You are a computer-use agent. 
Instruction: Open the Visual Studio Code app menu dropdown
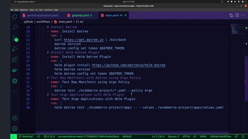click(x=25, y=2)
